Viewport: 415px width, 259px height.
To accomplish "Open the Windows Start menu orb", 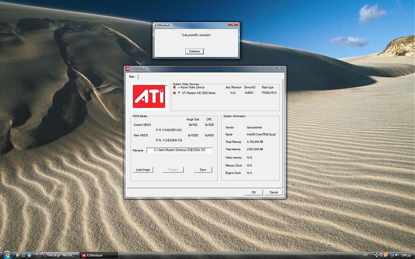I will [x=7, y=255].
